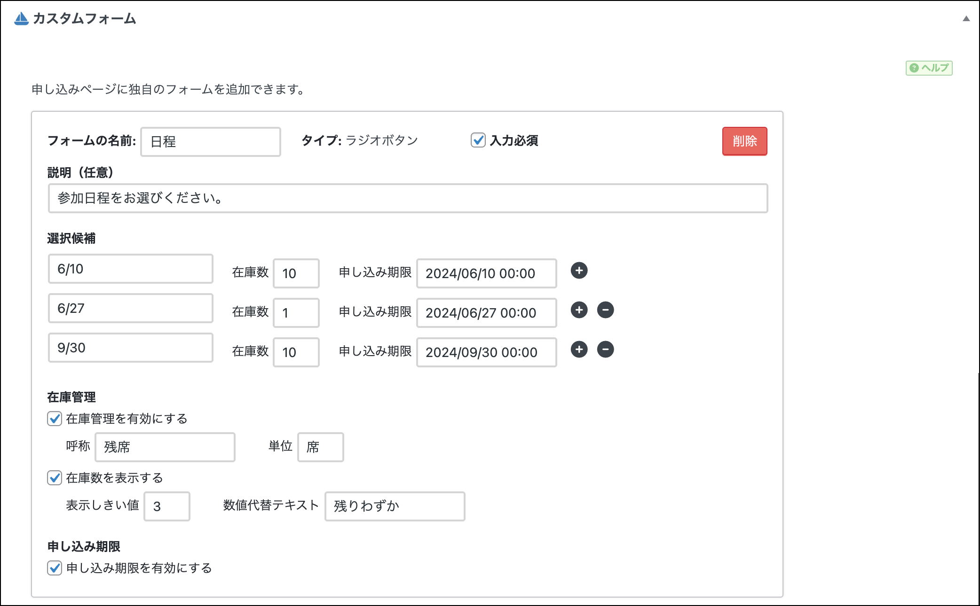Focus the 説明（任意）description text field
This screenshot has width=980, height=606.
pos(408,198)
